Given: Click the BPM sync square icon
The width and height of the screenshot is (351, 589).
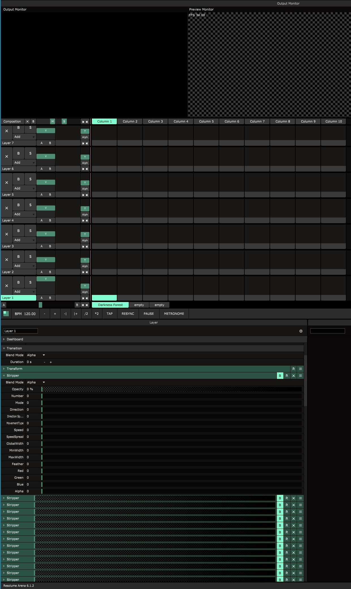Looking at the screenshot, I should click(6, 313).
